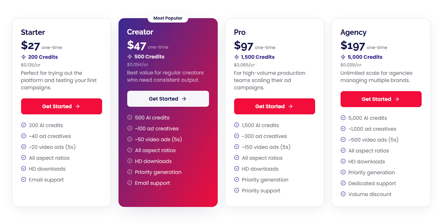Click the lightning bolt icon beside 5,000 Credits
Viewport: 442px width, 224px height.
(x=343, y=57)
